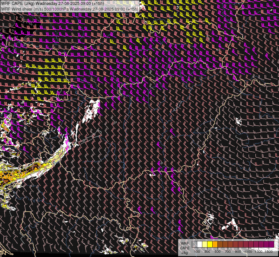This screenshot has height=257, width=279.
Task: Click the bright yellow CAPE legend swatch
Action: click(x=210, y=244)
